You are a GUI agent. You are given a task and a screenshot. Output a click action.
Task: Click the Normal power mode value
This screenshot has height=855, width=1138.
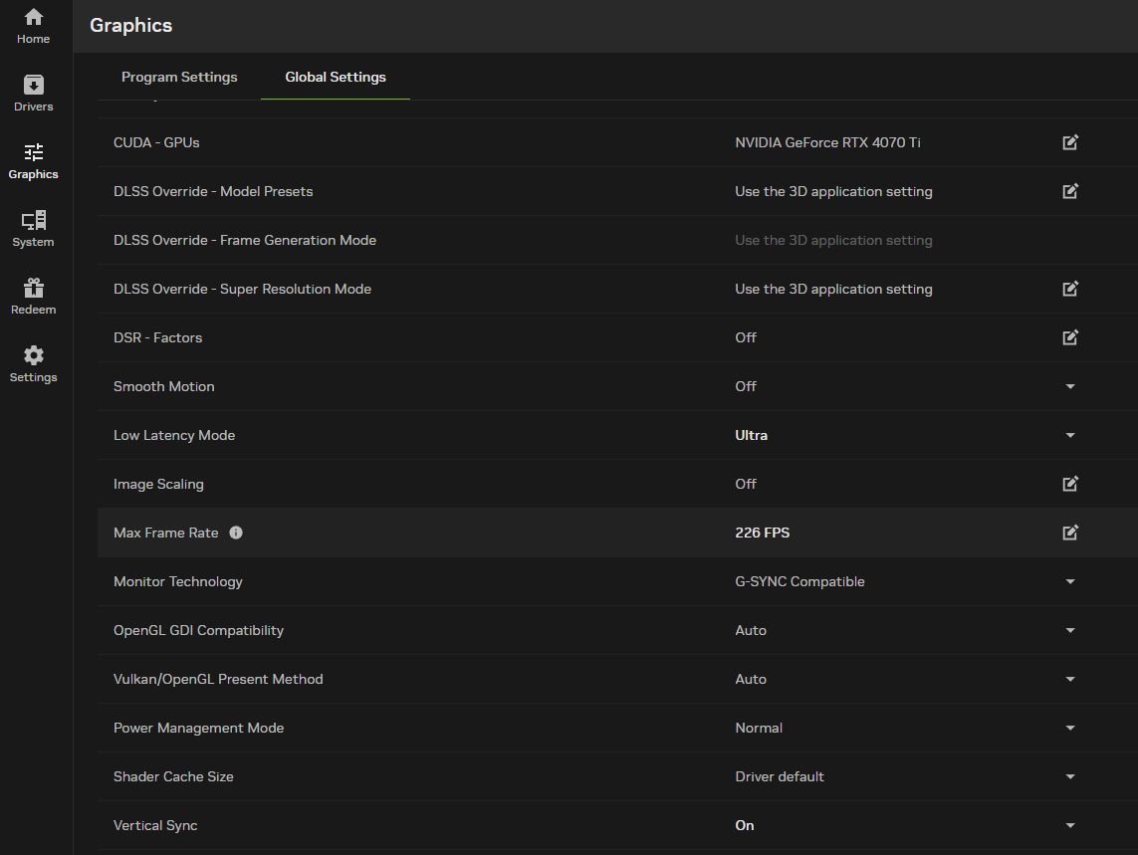(x=759, y=728)
